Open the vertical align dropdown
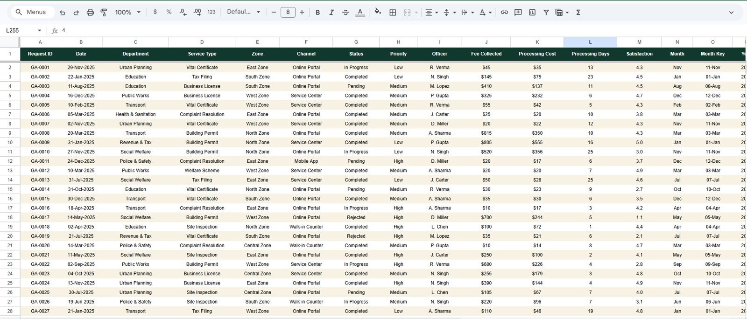Image resolution: width=747 pixels, height=319 pixels. pos(449,13)
